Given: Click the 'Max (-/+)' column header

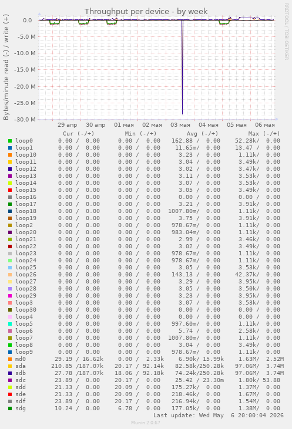Looking at the screenshot, I should click(x=264, y=134).
